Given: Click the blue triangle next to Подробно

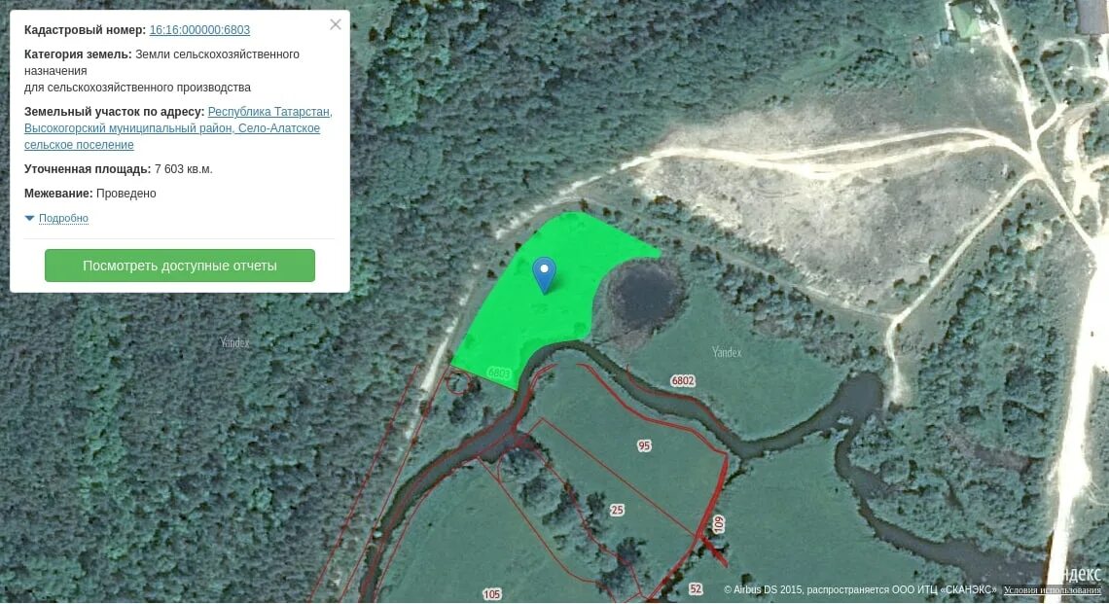Looking at the screenshot, I should [30, 218].
